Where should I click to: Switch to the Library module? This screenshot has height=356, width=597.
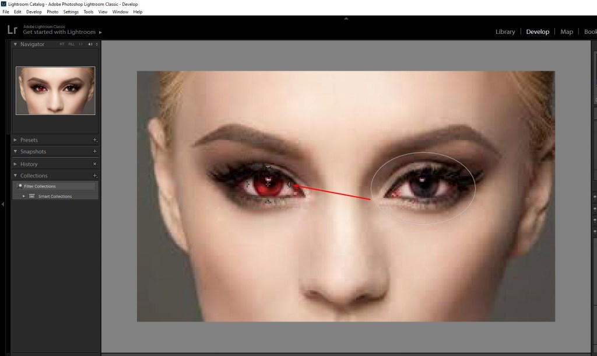505,32
